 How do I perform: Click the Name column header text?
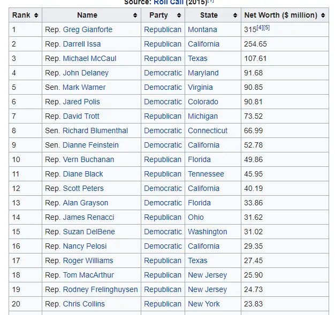tap(87, 15)
